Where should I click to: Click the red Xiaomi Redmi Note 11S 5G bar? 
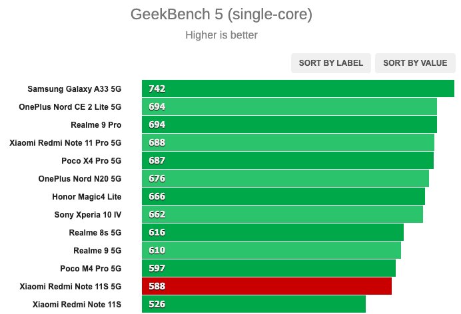[x=266, y=286]
